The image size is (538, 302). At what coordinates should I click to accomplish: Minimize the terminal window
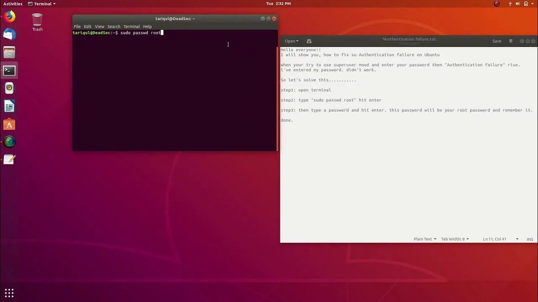(x=263, y=18)
